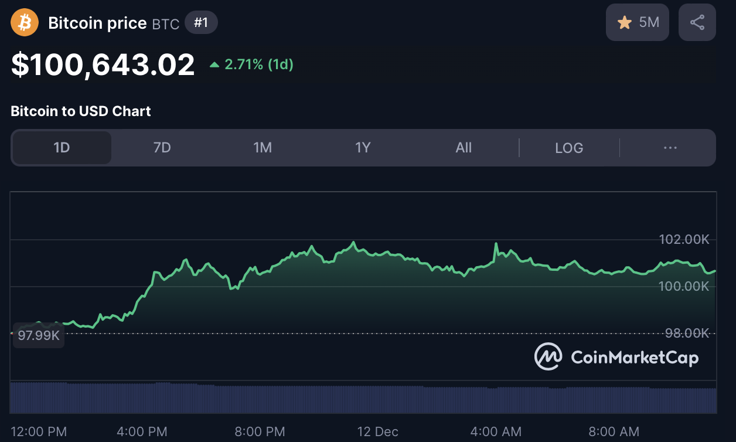Click the $100,643.02 price value

pos(103,64)
